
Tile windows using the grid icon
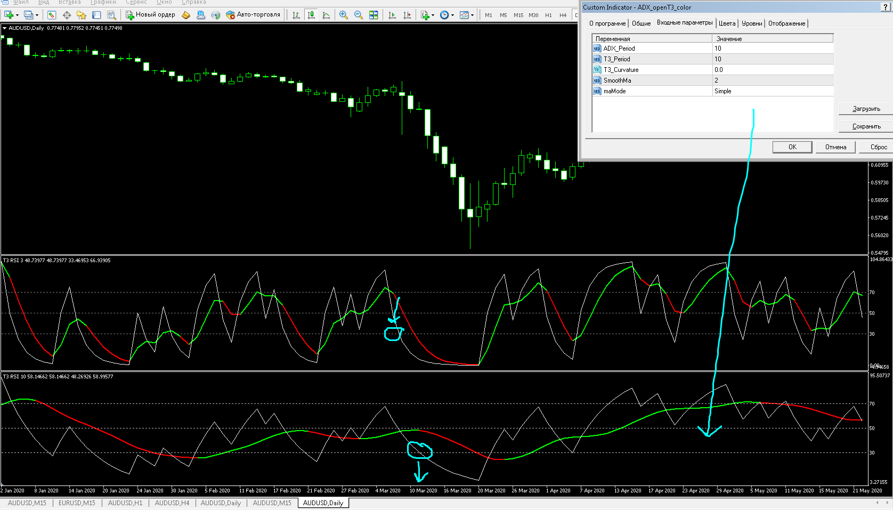point(374,15)
